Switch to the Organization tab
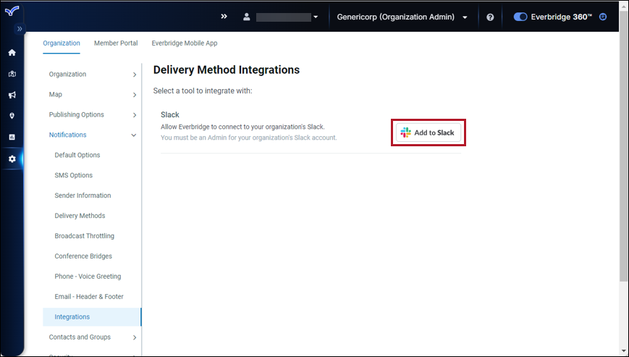The height and width of the screenshot is (357, 629). (x=62, y=43)
